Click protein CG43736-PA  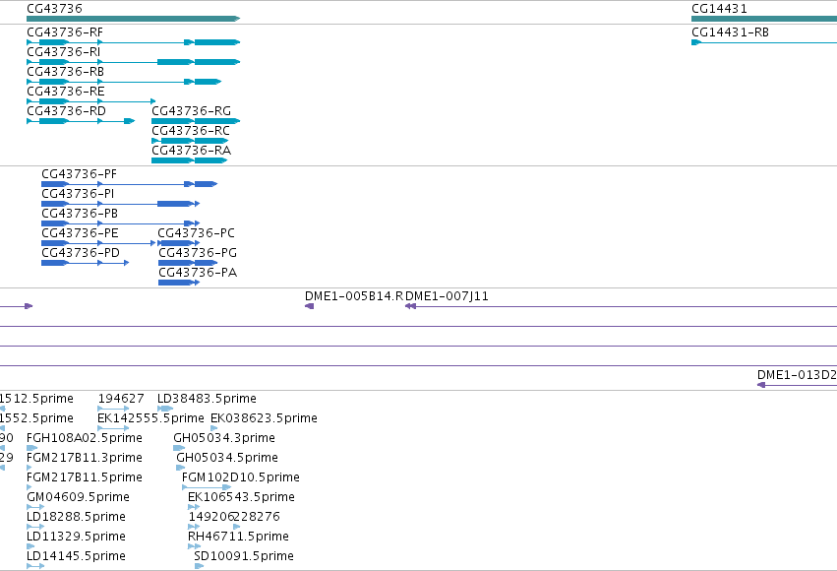click(x=179, y=284)
